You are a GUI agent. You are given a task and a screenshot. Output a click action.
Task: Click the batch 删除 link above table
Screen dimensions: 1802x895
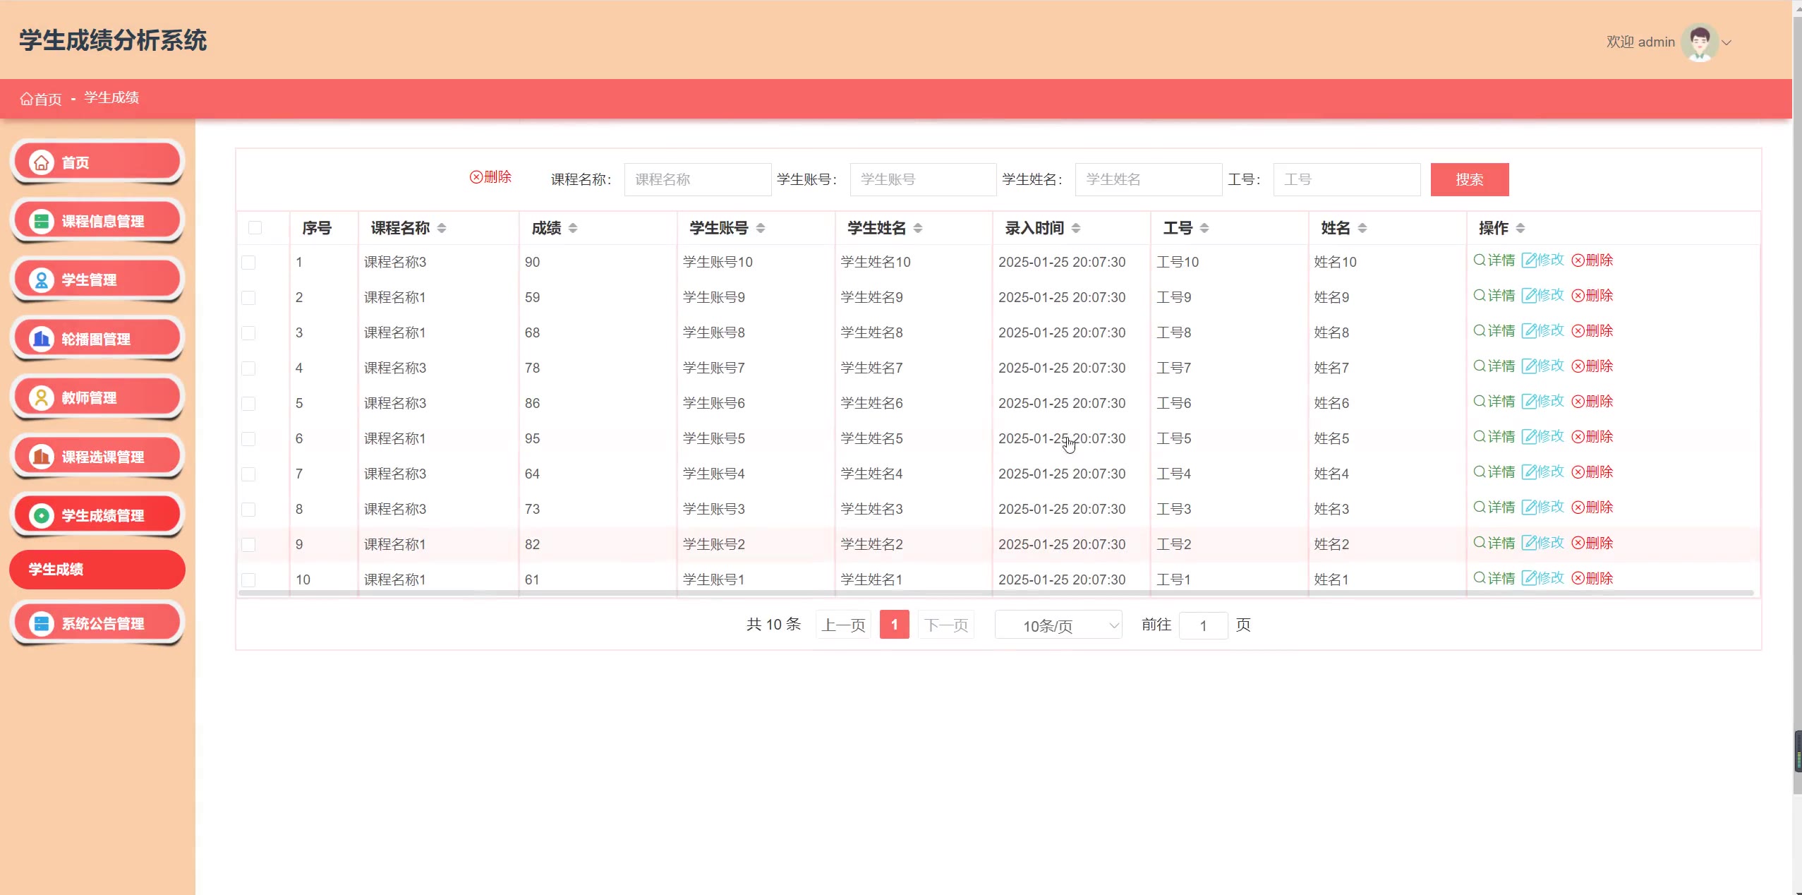click(x=490, y=177)
